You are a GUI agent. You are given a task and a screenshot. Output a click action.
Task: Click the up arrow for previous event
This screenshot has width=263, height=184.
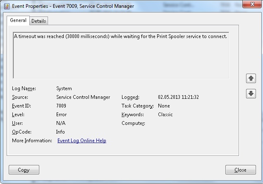coord(251,78)
